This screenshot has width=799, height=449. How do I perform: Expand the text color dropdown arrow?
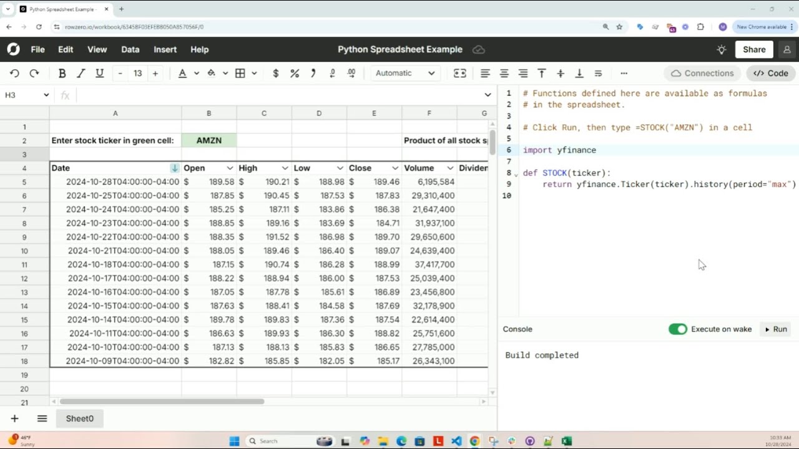pos(196,74)
